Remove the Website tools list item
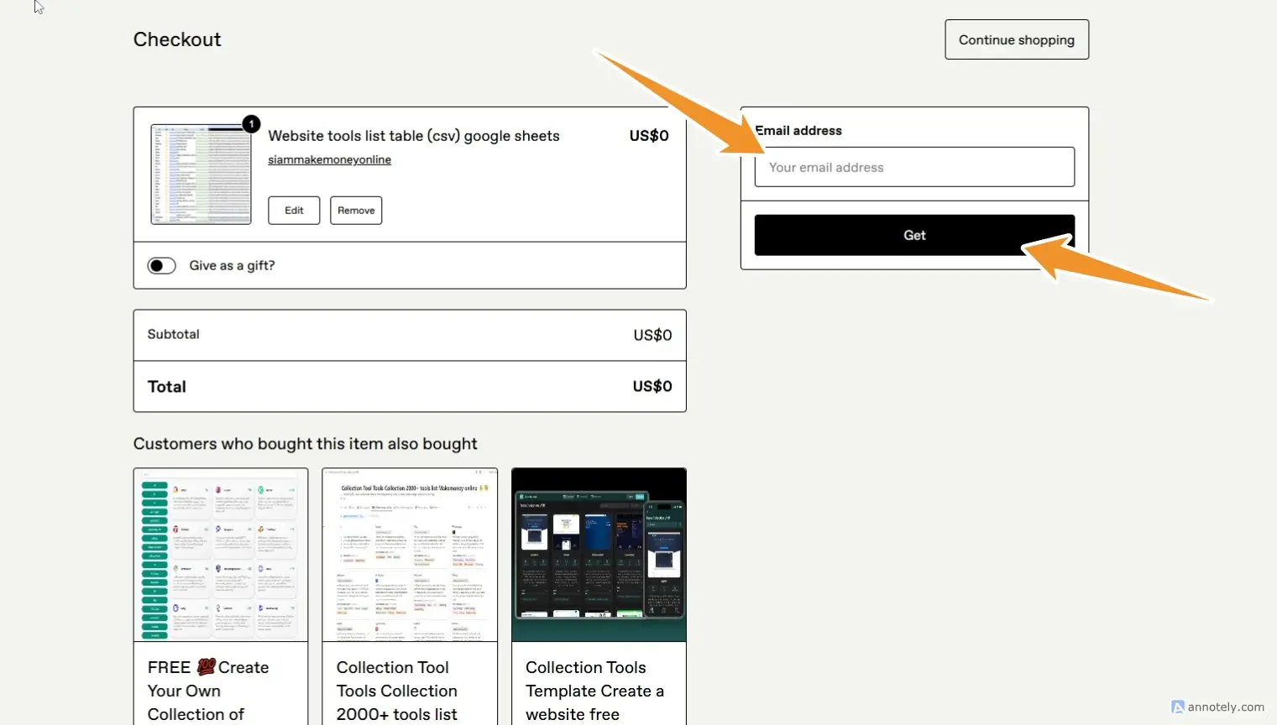The image size is (1277, 725). 356,211
